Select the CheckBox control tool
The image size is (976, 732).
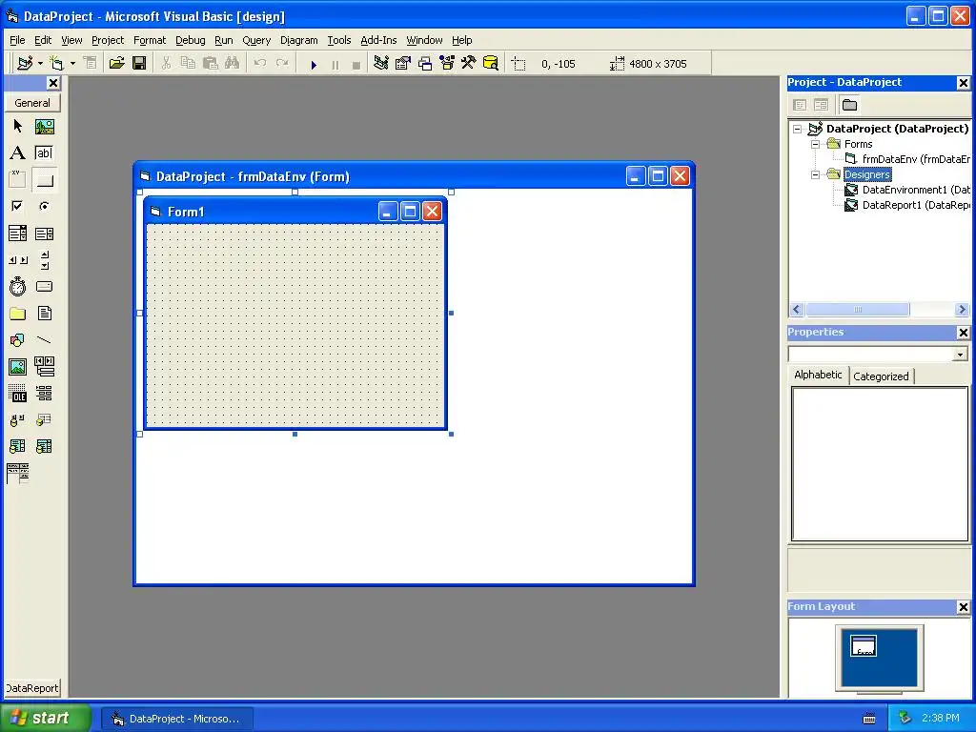(x=17, y=206)
